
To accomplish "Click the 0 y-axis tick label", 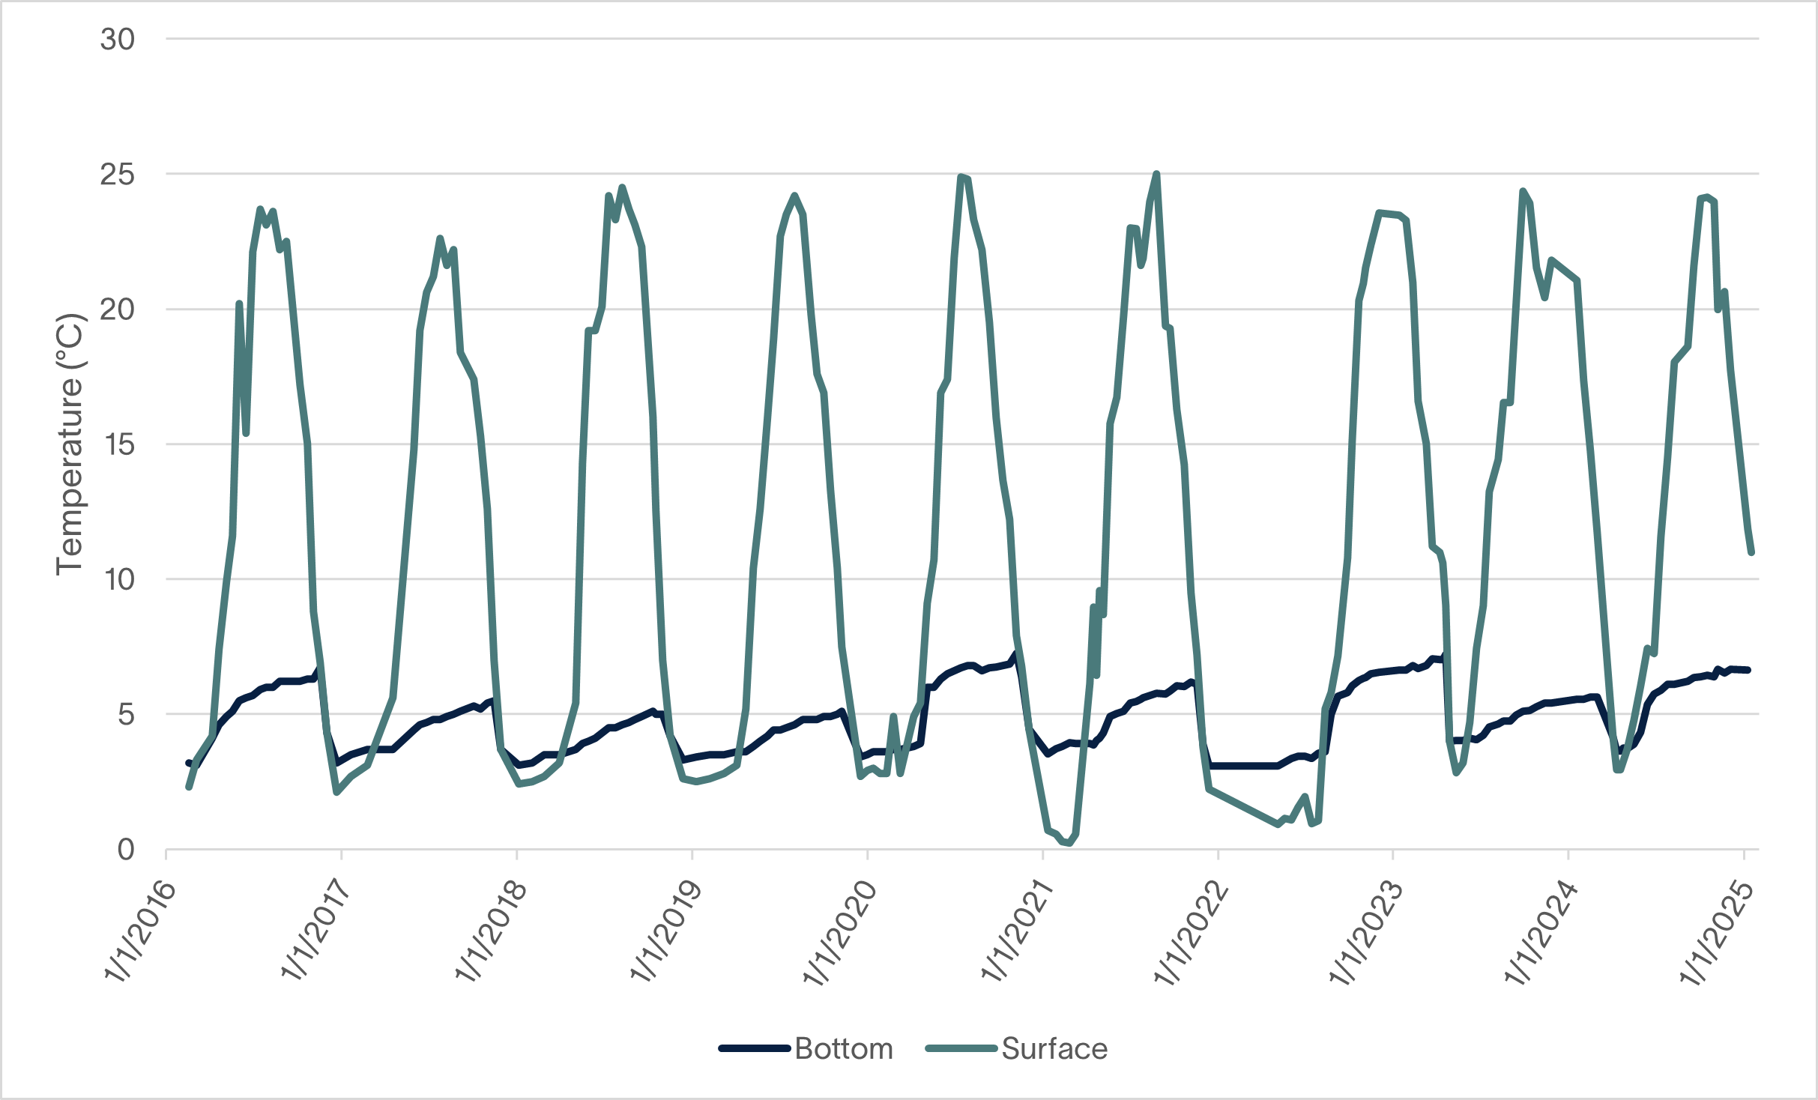I will tap(126, 850).
